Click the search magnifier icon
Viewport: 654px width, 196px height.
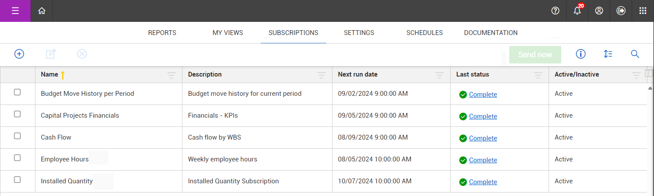(x=635, y=54)
